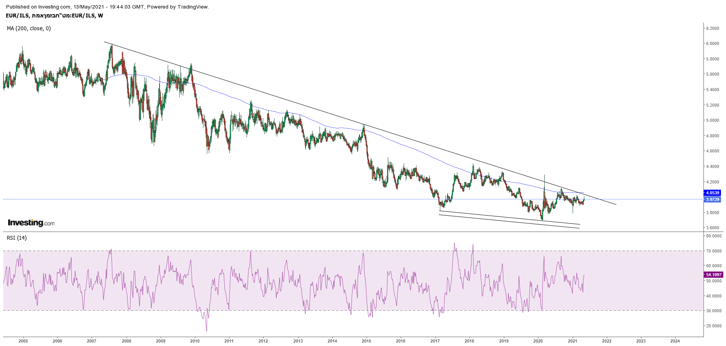Click the purple 54.1097 RSI value tag
Screen dimensions: 726x346
coord(714,275)
